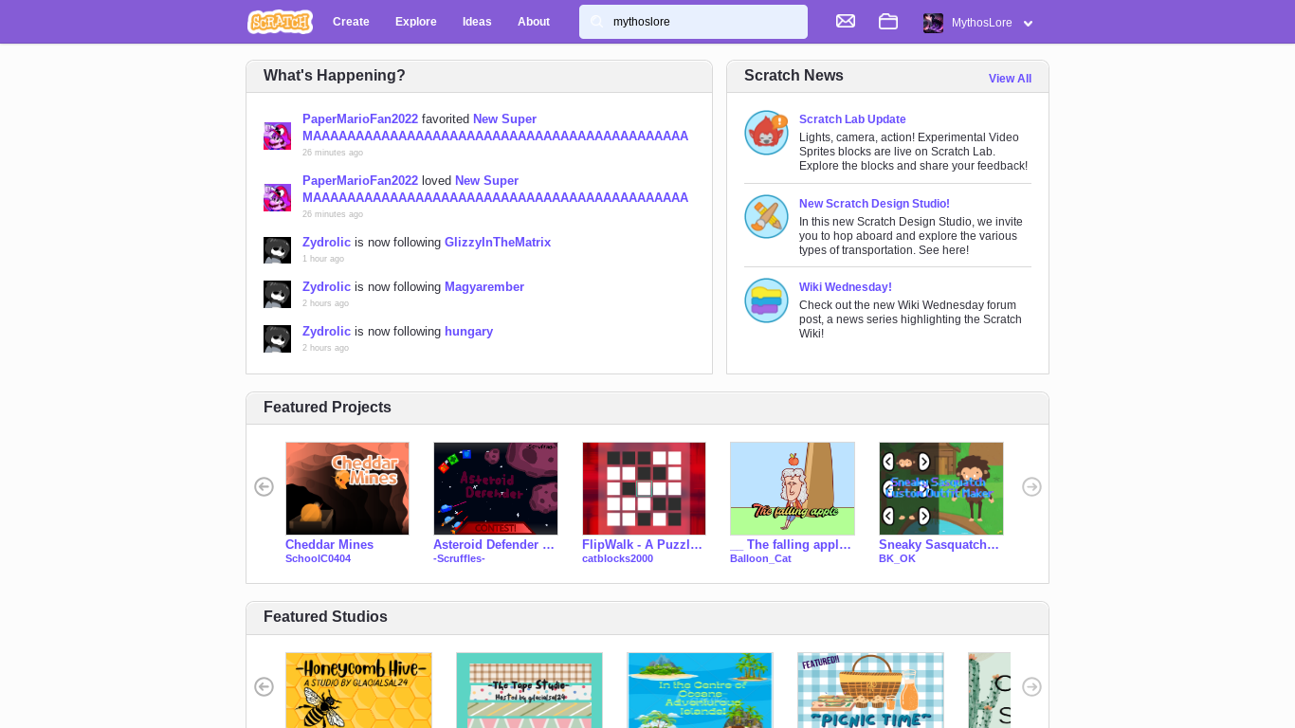
Task: Open Sneaky Sasquatch project thumbnail
Action: (x=940, y=488)
